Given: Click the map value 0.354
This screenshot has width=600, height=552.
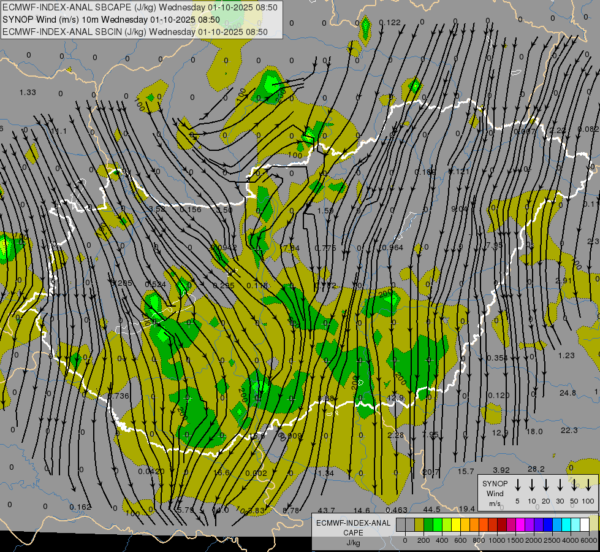Looking at the screenshot, I should click(498, 358).
